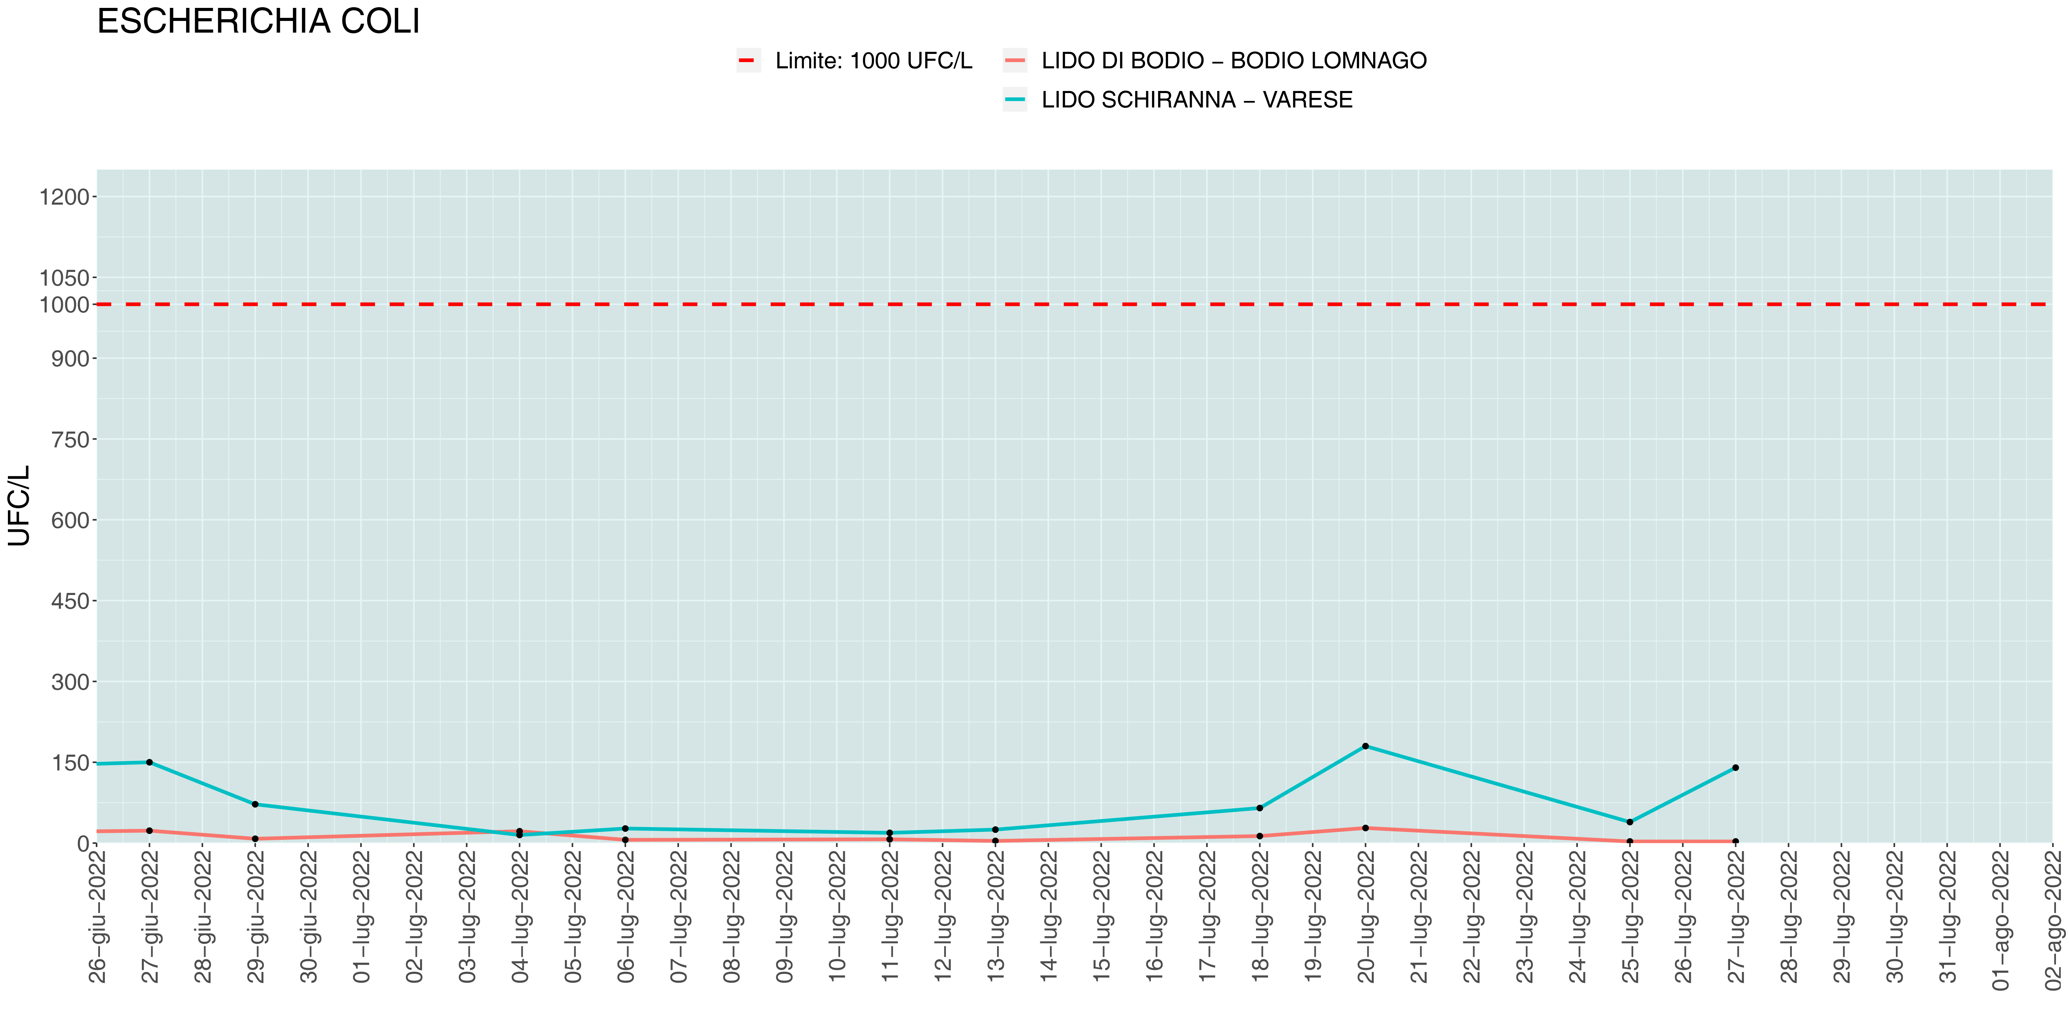Image resolution: width=2069 pixels, height=1030 pixels.
Task: Click the x-axis date '08-lug-2022'
Action: pos(731,916)
